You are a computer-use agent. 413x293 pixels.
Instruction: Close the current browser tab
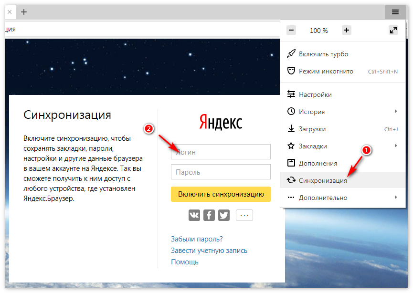point(10,12)
